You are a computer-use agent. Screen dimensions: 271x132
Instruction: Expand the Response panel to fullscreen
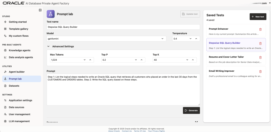196,122
